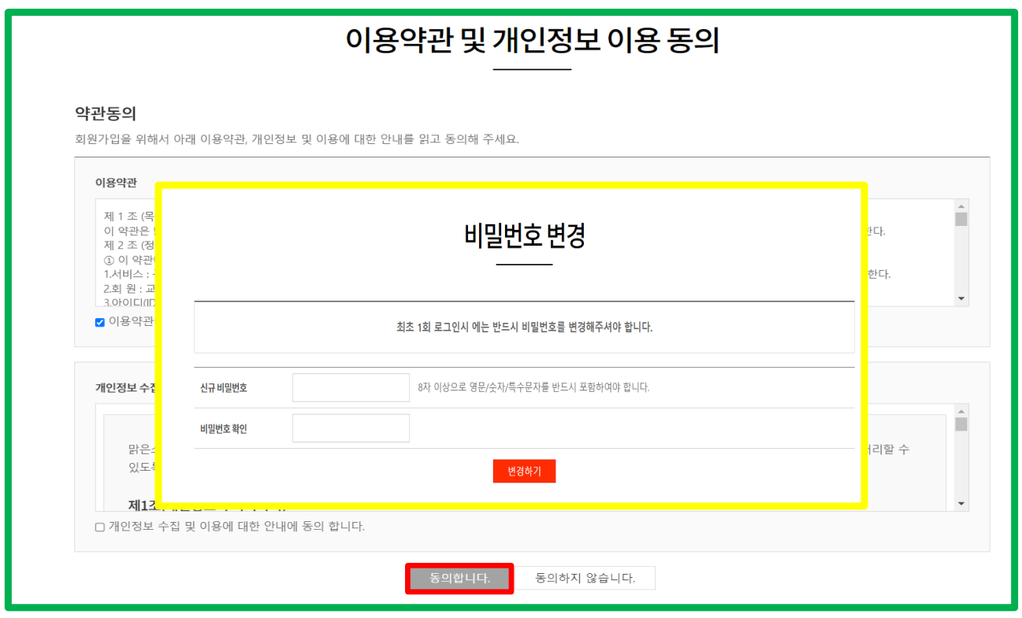The height and width of the screenshot is (618, 1022).
Task: Click the 비밀번호 확인 field label
Action: coord(224,429)
